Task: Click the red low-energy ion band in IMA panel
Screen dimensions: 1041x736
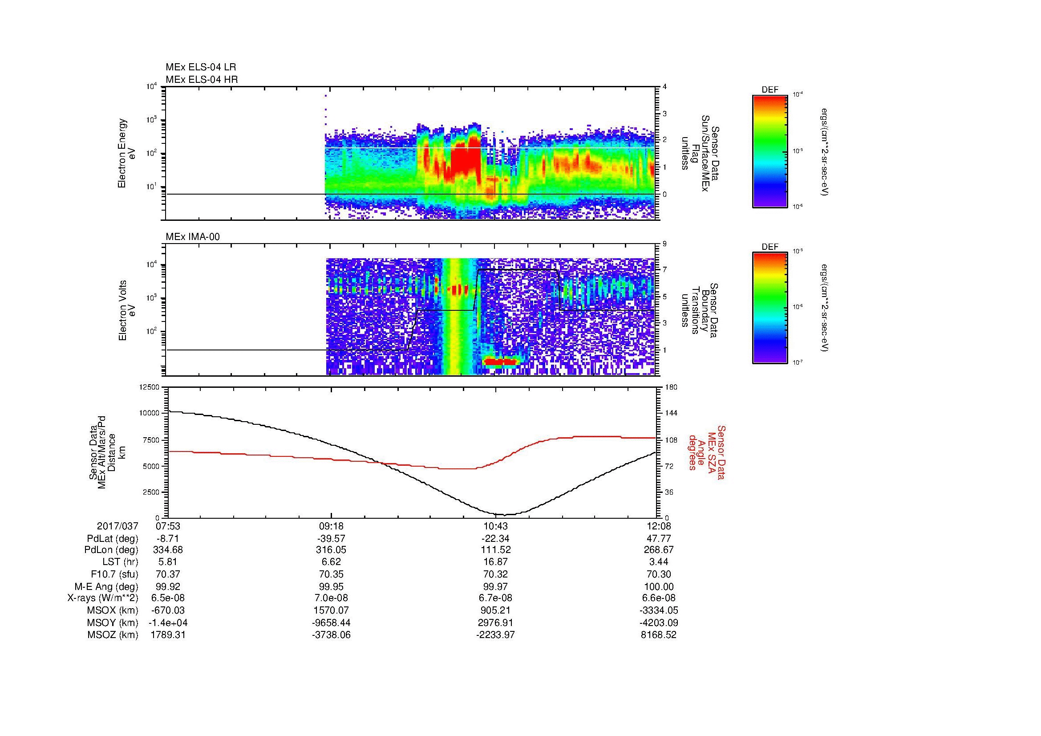Action: click(501, 362)
